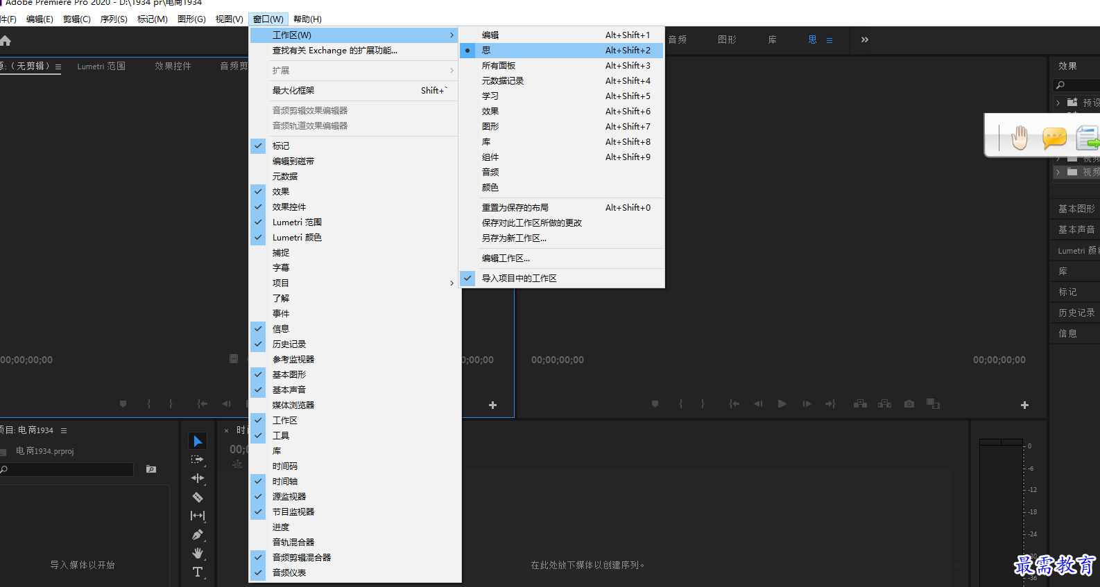Select the Razor tool
The width and height of the screenshot is (1100, 587).
click(x=198, y=497)
